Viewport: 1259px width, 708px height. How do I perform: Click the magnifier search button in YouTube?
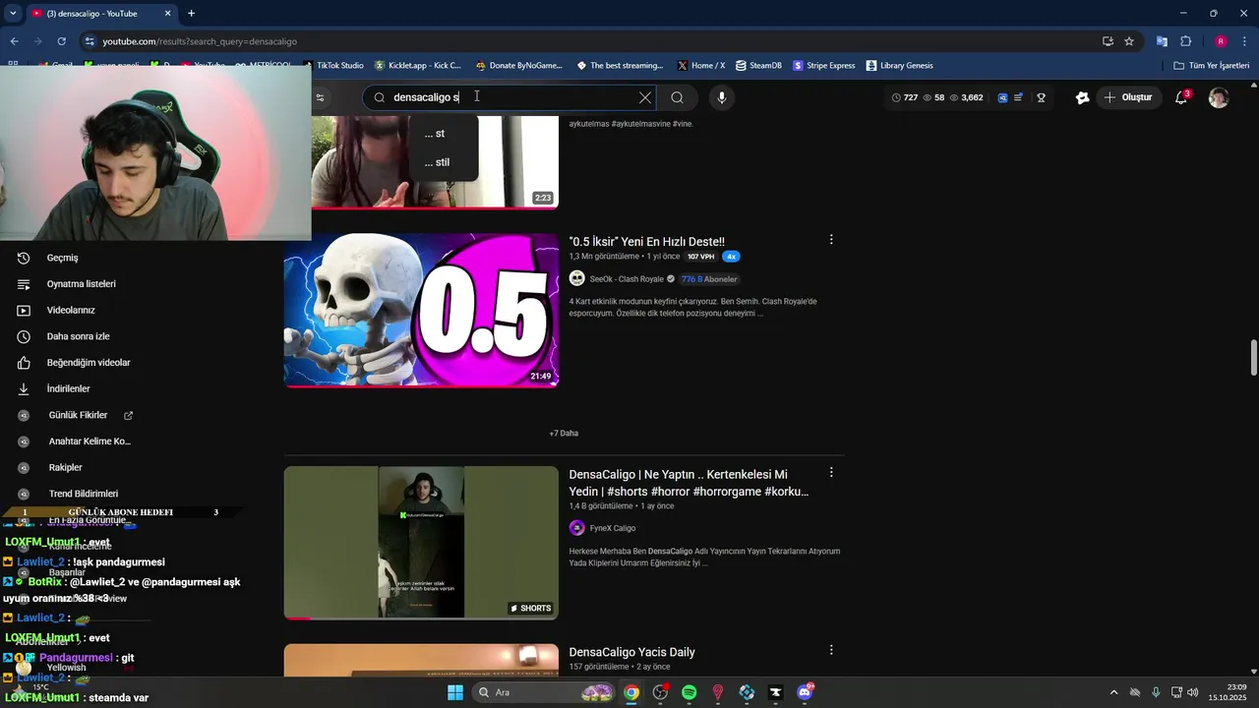point(677,97)
